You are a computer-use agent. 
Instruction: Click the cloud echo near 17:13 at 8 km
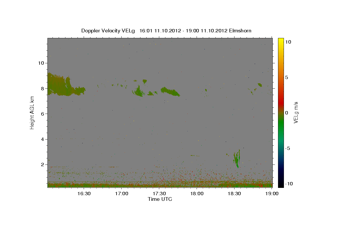(x=138, y=91)
